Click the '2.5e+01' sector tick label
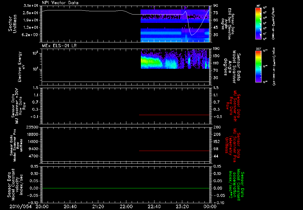The height and width of the screenshot is (210, 303). tap(31, 13)
